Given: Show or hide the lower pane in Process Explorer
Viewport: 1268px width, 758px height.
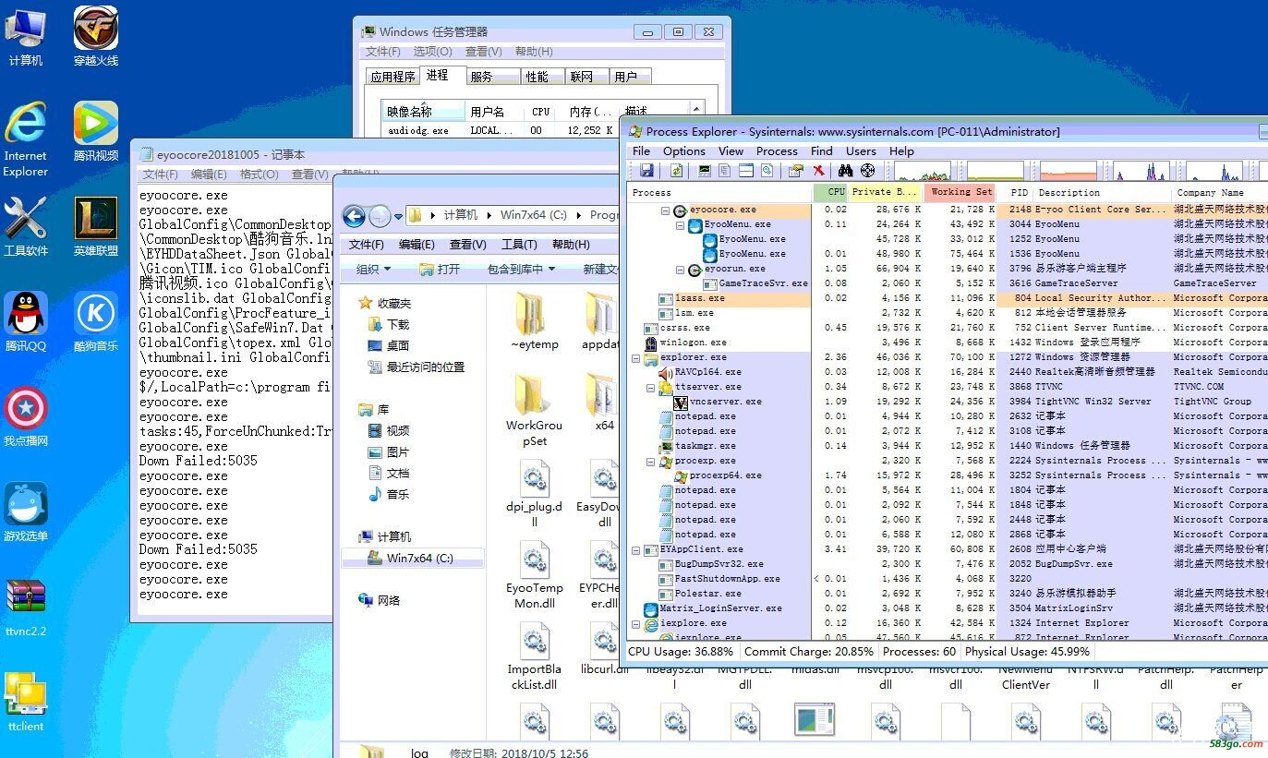Looking at the screenshot, I should click(746, 171).
